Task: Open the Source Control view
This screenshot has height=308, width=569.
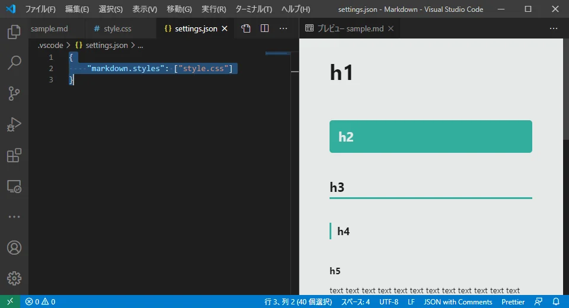Action: pyautogui.click(x=14, y=94)
